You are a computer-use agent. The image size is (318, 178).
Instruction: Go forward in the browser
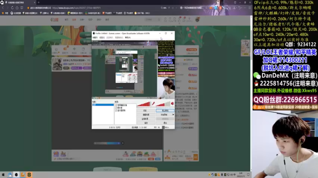coord(8,8)
